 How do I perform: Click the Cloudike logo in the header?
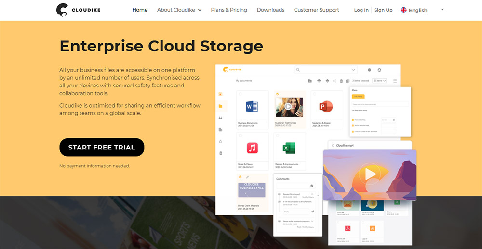[x=79, y=10]
